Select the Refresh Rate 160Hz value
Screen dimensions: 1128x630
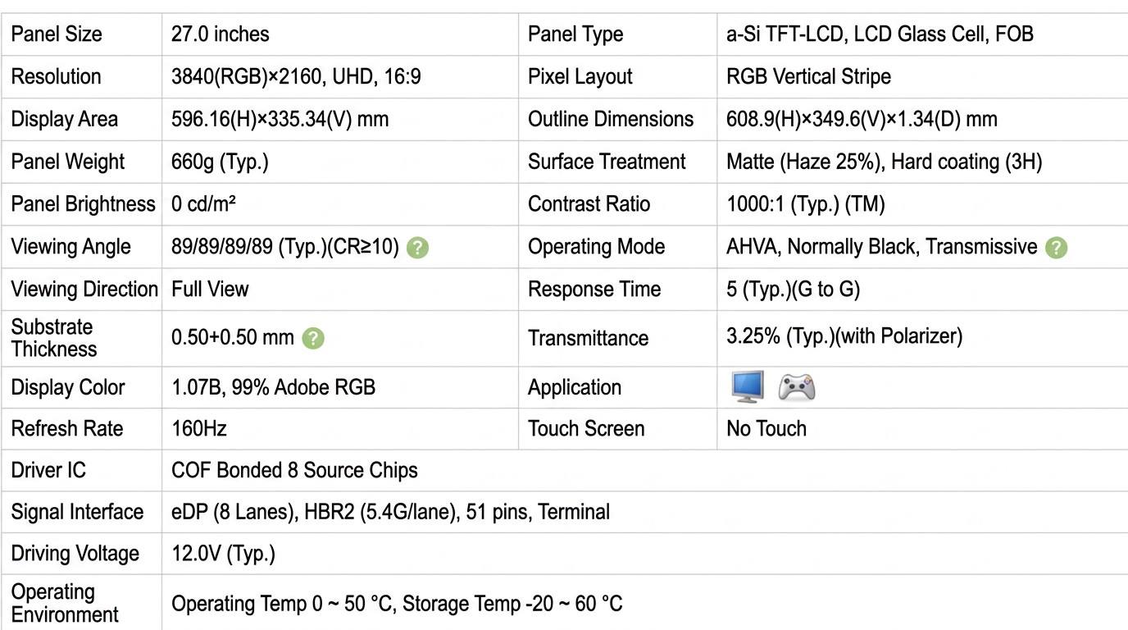[x=199, y=429]
